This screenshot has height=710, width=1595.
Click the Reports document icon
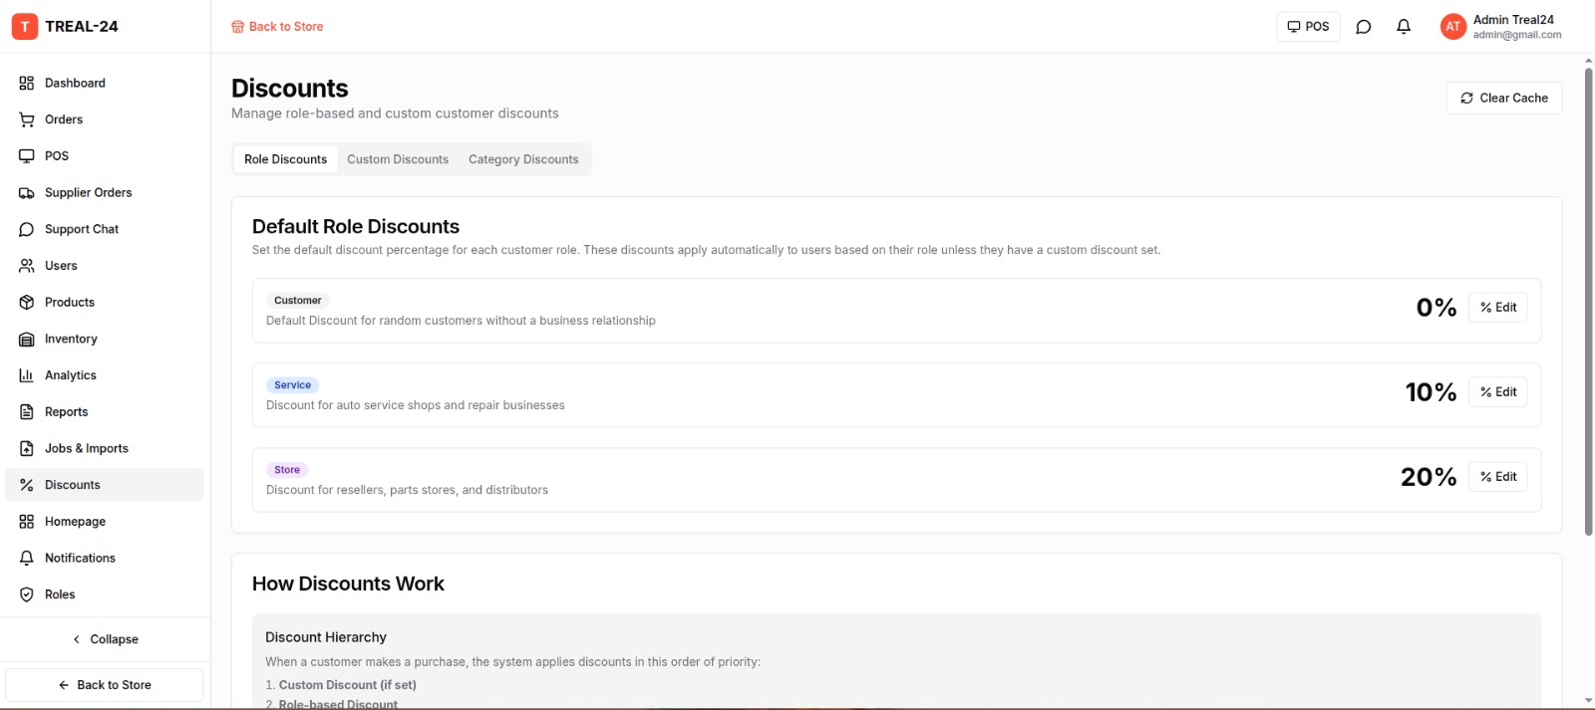(27, 412)
